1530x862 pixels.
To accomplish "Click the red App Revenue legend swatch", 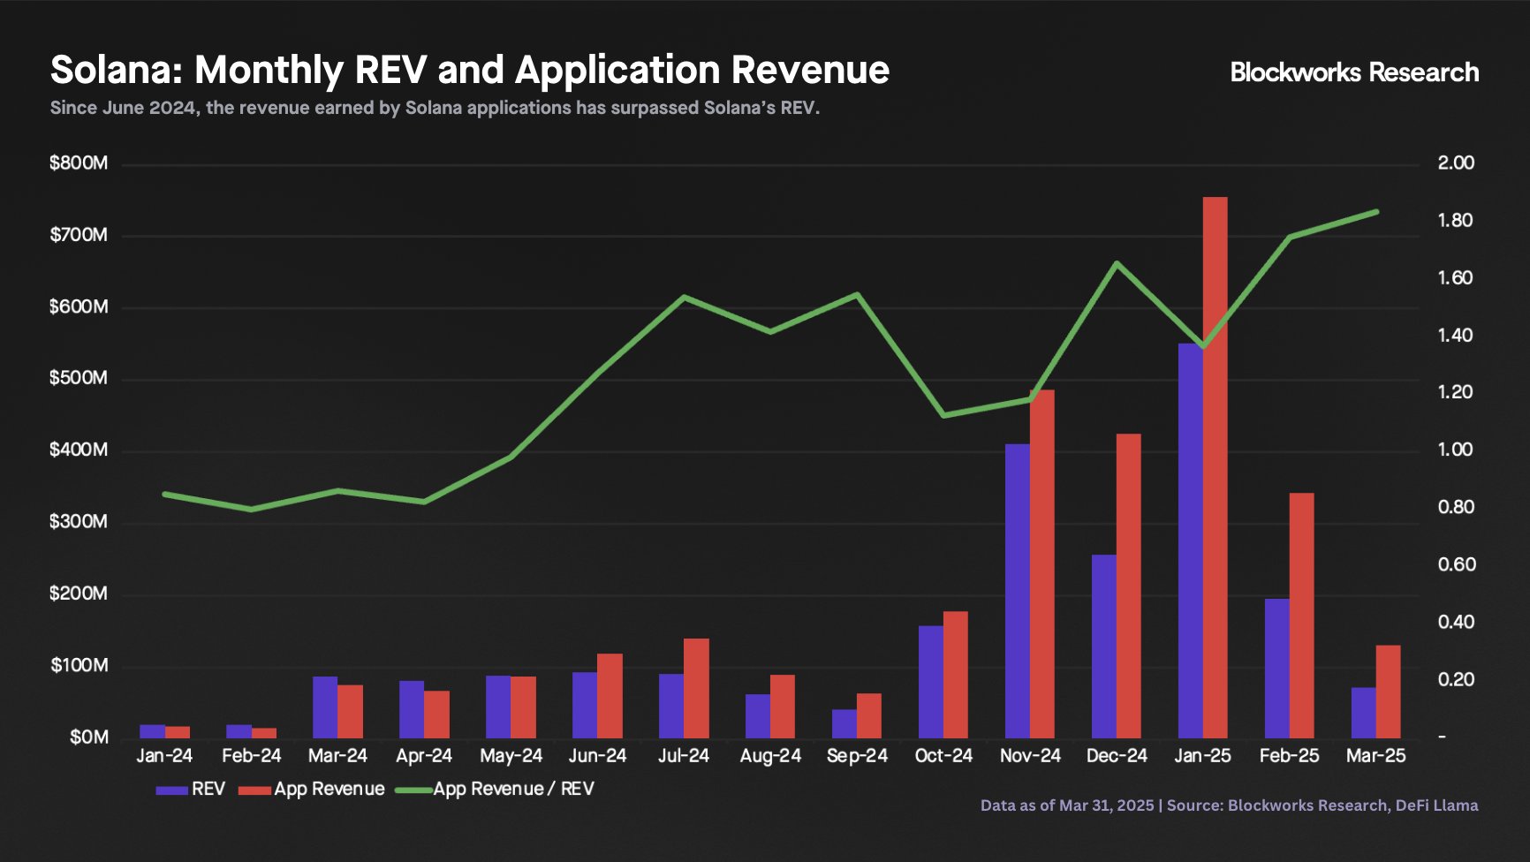I will 254,790.
